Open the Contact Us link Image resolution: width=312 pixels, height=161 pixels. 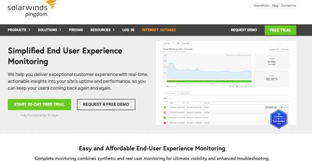point(289,5)
